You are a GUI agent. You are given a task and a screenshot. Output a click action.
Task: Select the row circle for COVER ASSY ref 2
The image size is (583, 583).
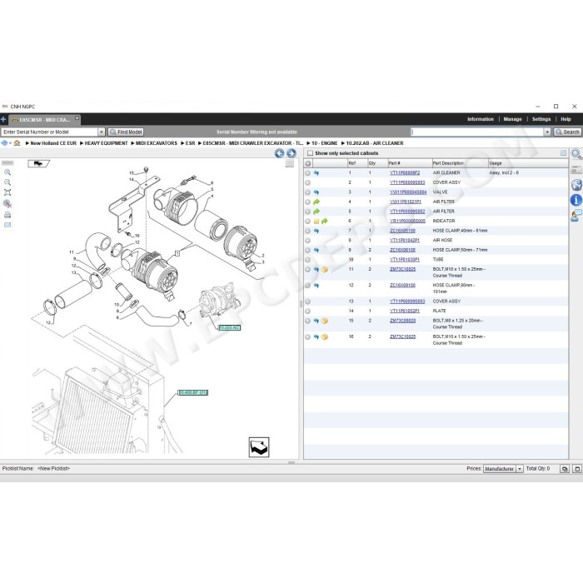click(308, 183)
